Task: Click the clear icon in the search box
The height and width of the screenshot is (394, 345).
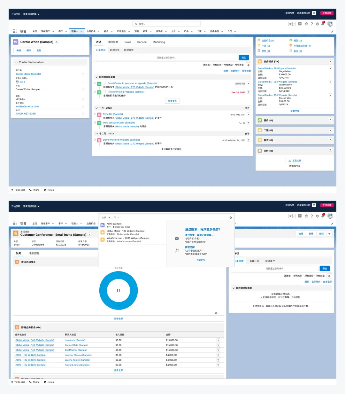Action: pos(231,217)
